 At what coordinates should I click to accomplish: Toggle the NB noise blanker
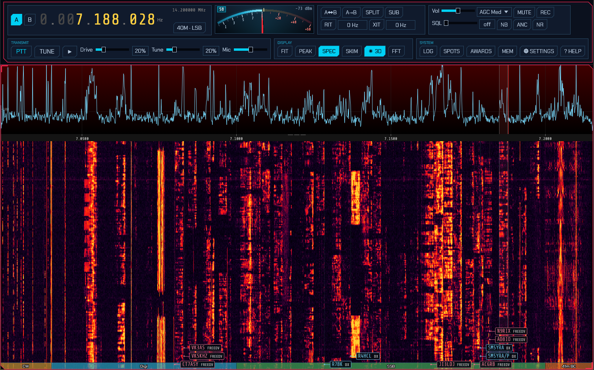coord(504,25)
